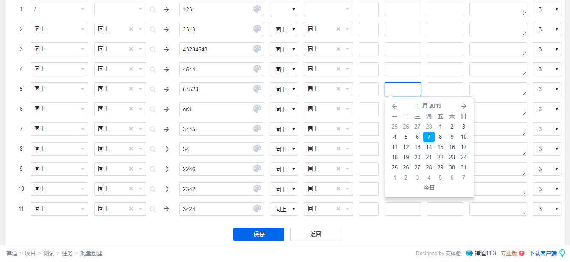Select March 15 in the calendar
Viewport: 570px width, 262px height.
440,147
